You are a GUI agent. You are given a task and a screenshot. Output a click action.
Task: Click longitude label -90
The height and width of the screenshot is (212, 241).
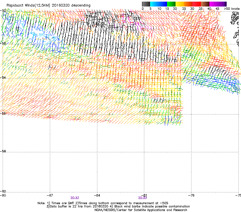click(3, 195)
